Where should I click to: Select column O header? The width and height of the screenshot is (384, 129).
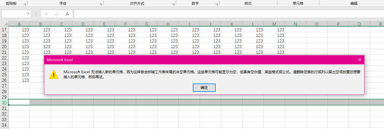(x=317, y=24)
